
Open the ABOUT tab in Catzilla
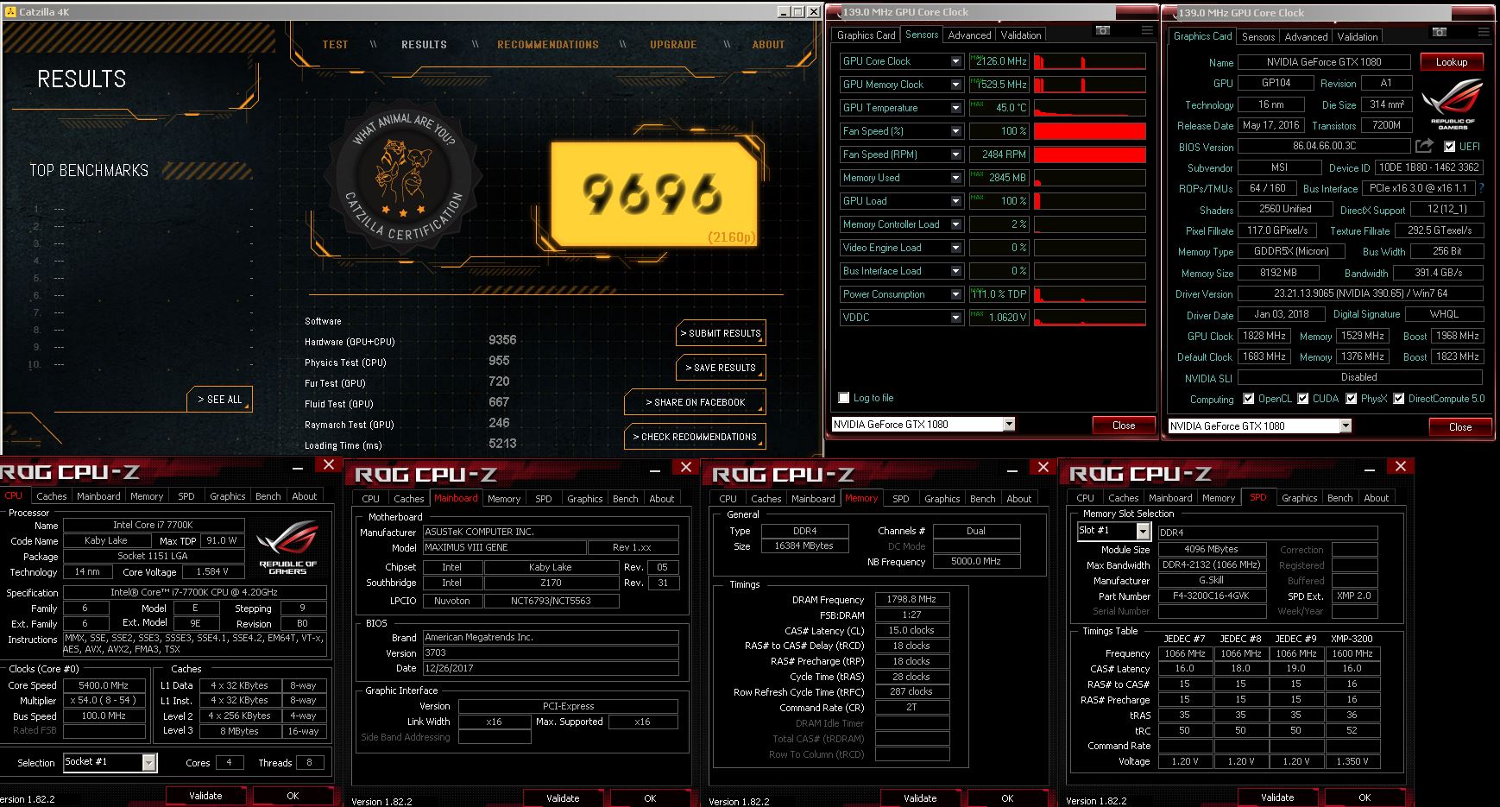[x=768, y=44]
